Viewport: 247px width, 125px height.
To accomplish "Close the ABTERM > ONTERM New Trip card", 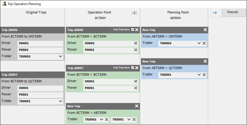I will (205, 30).
